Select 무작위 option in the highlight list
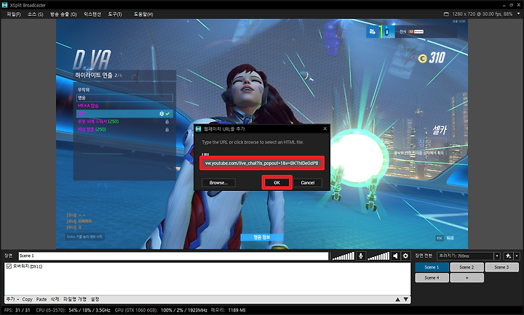524x315 pixels. coord(84,90)
